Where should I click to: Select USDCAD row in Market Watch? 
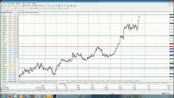click(x=9, y=23)
